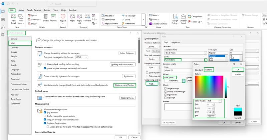Enable Double strikethrough checkbox
The height and width of the screenshot is (140, 267).
click(x=165, y=92)
